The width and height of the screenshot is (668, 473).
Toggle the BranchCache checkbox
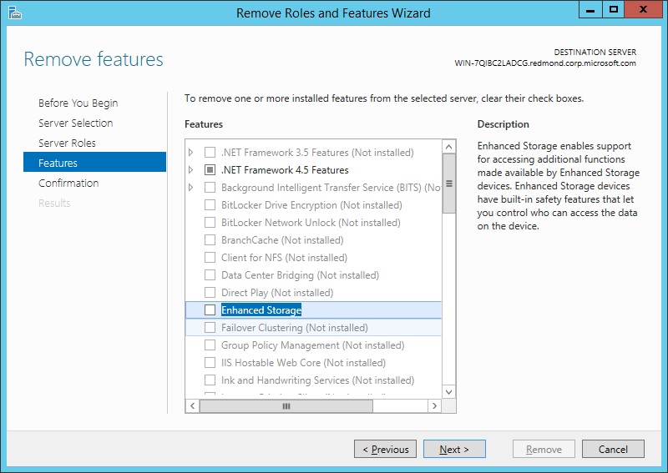pyautogui.click(x=210, y=239)
